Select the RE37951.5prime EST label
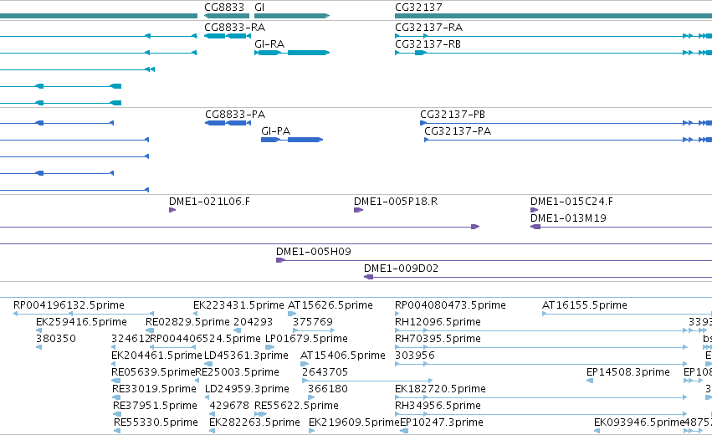 (156, 407)
